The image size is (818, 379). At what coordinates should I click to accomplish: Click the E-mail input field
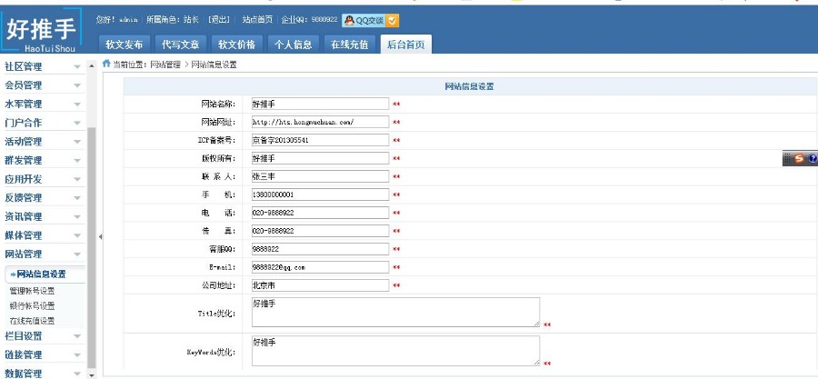[320, 267]
